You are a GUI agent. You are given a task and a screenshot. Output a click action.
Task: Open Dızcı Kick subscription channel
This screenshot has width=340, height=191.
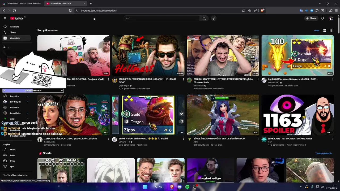pos(16,96)
